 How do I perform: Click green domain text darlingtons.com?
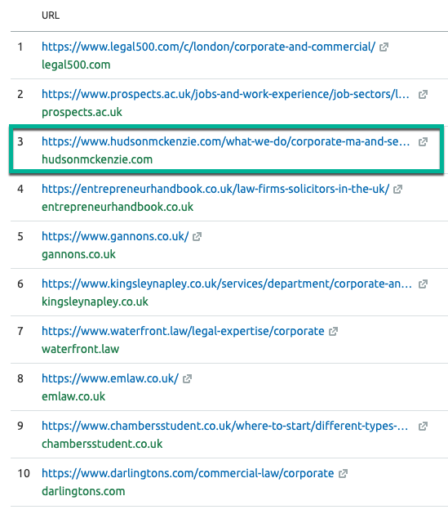point(83,491)
